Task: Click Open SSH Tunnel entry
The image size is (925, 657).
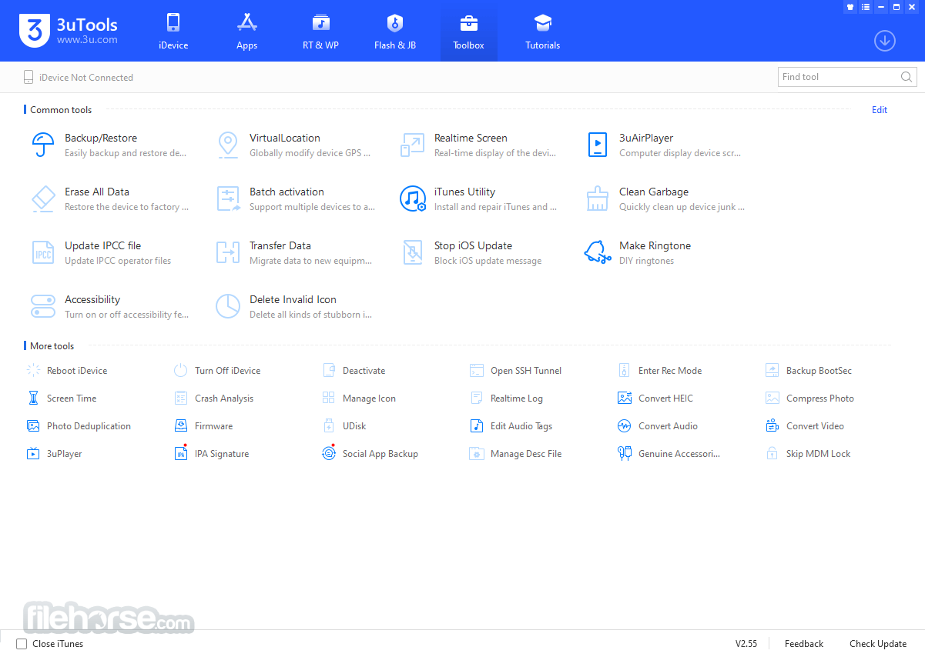Action: [515, 370]
